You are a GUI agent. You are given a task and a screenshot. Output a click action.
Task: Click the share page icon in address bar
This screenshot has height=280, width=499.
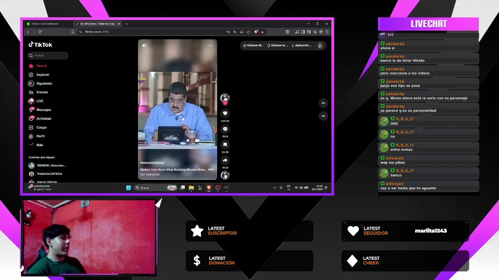tap(248, 32)
